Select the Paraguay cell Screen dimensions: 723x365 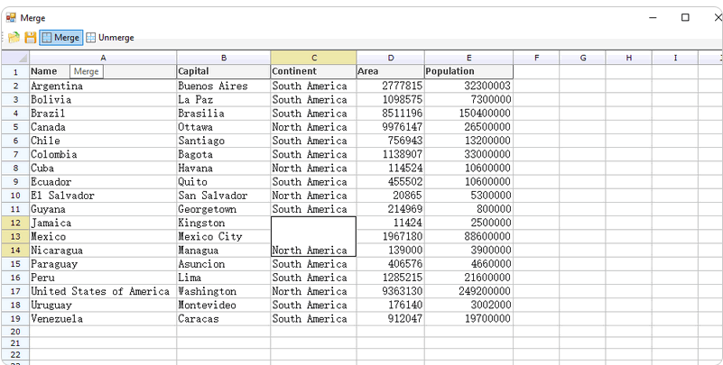(103, 264)
